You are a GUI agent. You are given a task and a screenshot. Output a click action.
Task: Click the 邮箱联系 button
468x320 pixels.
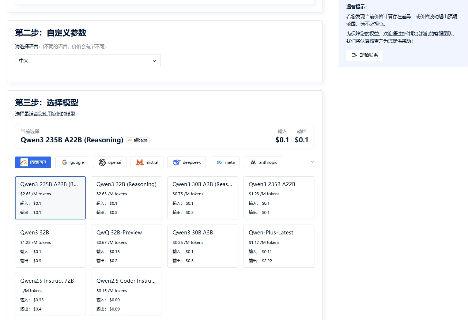[365, 55]
